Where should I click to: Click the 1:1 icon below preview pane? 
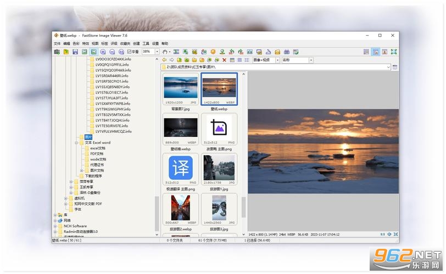point(383,235)
